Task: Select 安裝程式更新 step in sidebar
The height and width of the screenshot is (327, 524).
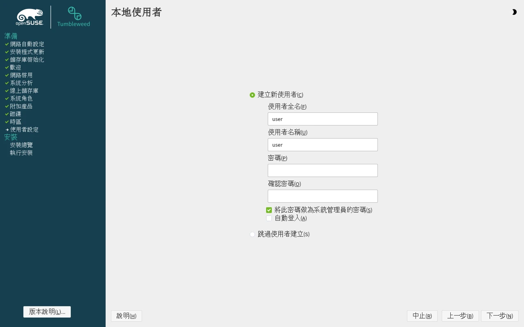Action: 27,52
